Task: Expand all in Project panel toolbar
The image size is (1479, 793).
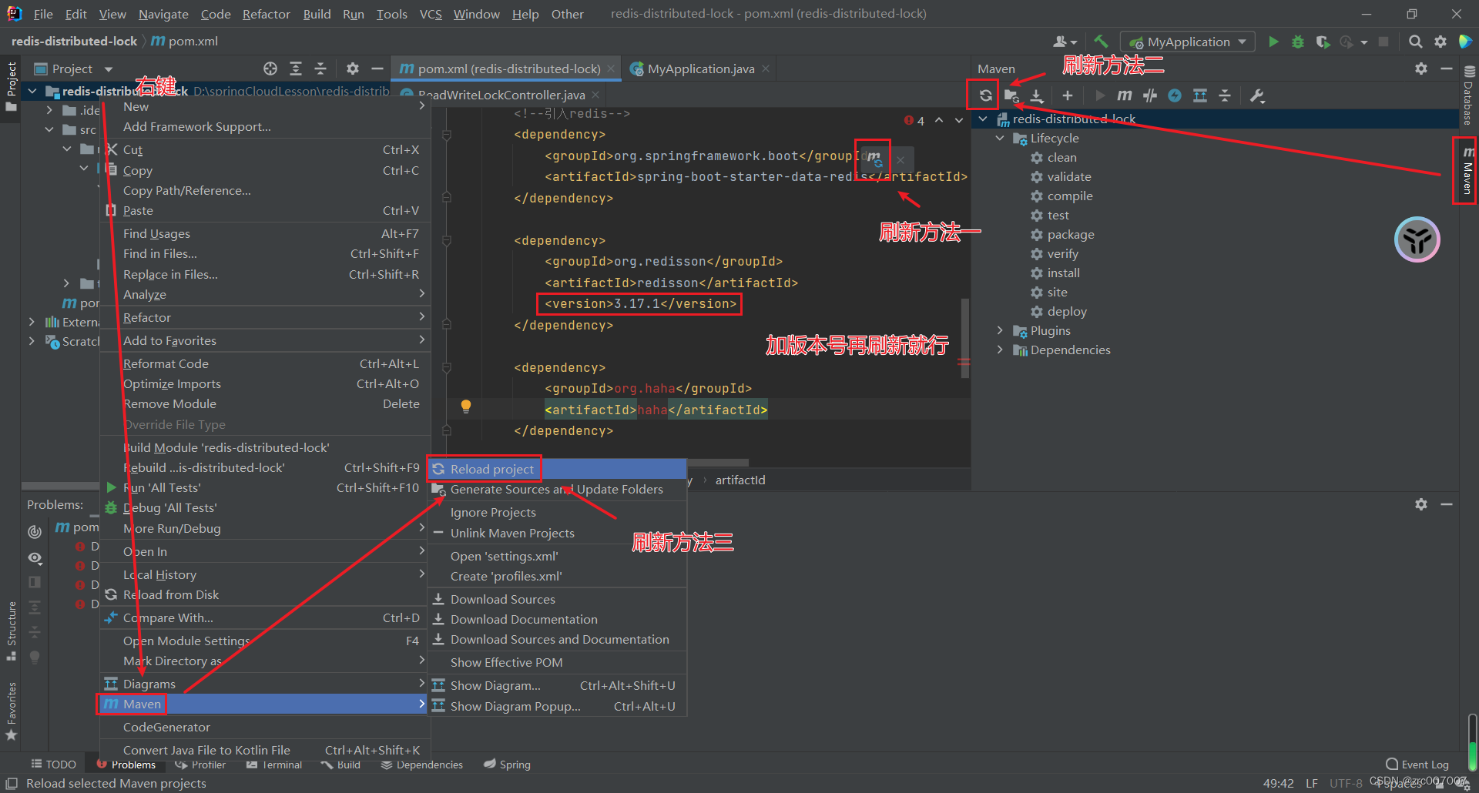Action: (296, 69)
